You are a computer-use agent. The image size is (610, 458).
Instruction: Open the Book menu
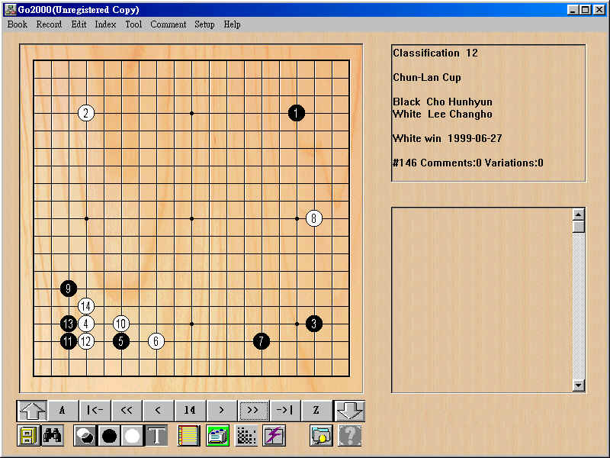tap(17, 24)
